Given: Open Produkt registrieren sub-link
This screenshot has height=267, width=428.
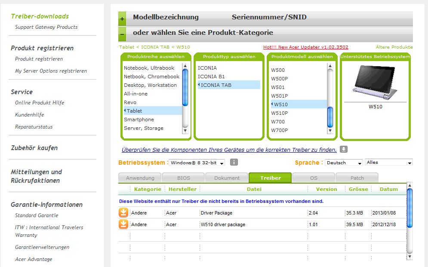Looking at the screenshot, I should click(39, 59).
